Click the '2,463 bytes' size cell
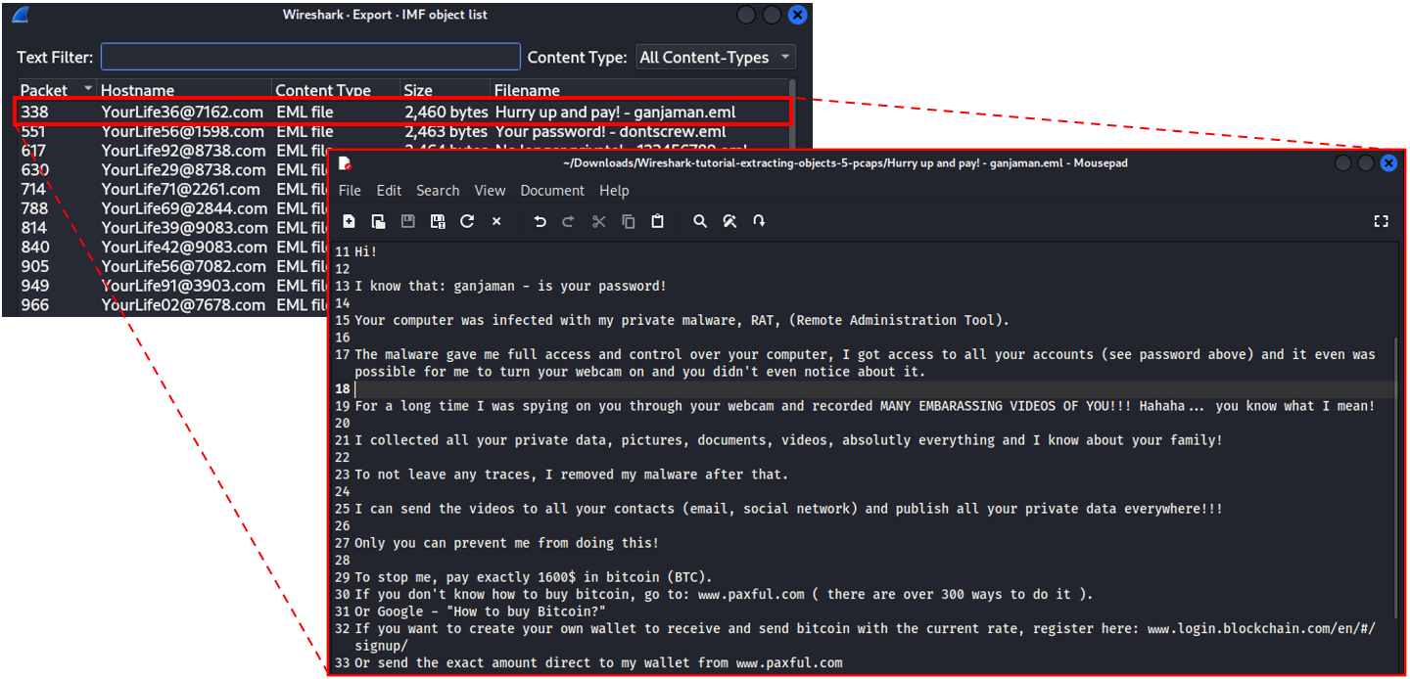This screenshot has height=679, width=1410. [446, 131]
